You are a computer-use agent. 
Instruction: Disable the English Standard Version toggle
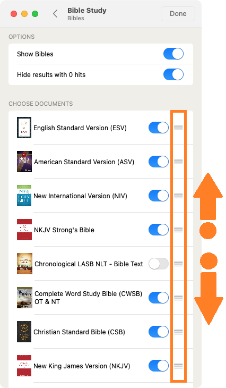[159, 128]
